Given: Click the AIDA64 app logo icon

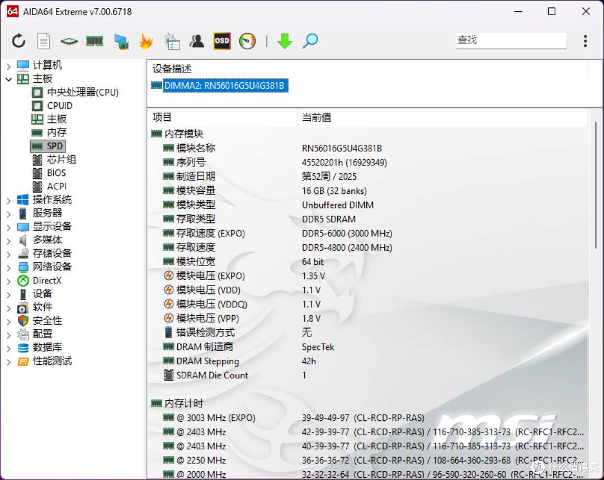Looking at the screenshot, I should pyautogui.click(x=12, y=11).
